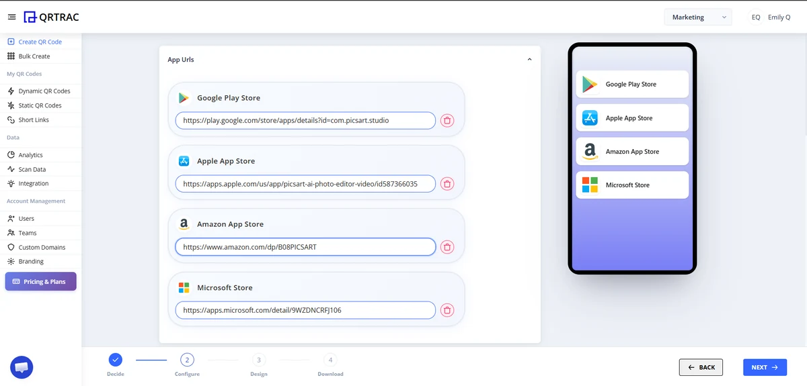Click the BACK button

701,367
